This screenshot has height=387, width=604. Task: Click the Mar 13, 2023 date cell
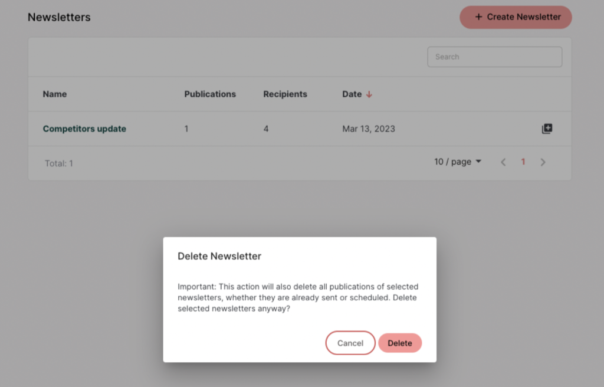coord(369,129)
